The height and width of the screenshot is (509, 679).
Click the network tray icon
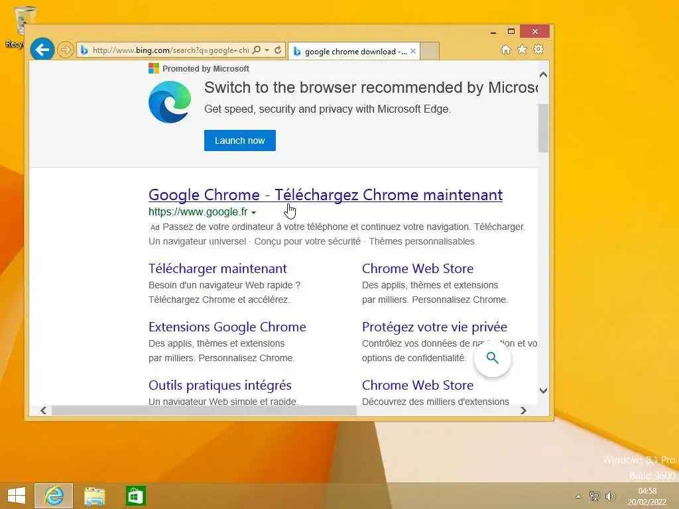(595, 496)
